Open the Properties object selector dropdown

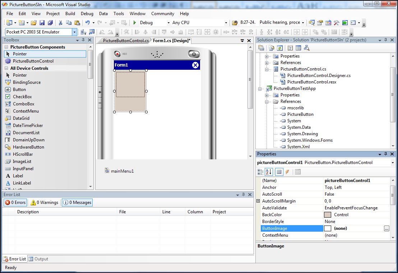392,163
